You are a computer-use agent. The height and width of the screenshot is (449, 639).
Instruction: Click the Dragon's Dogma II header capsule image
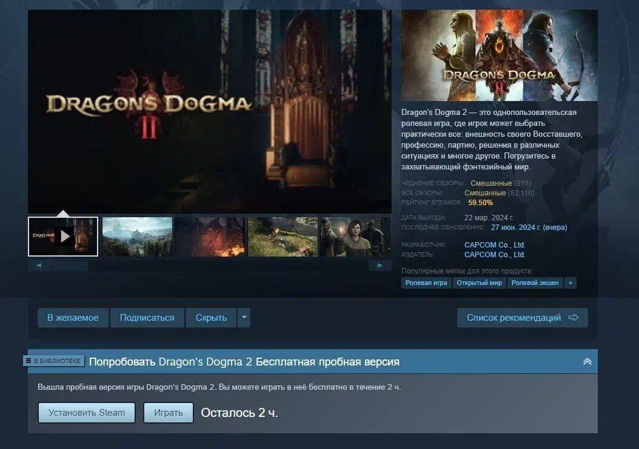point(499,55)
